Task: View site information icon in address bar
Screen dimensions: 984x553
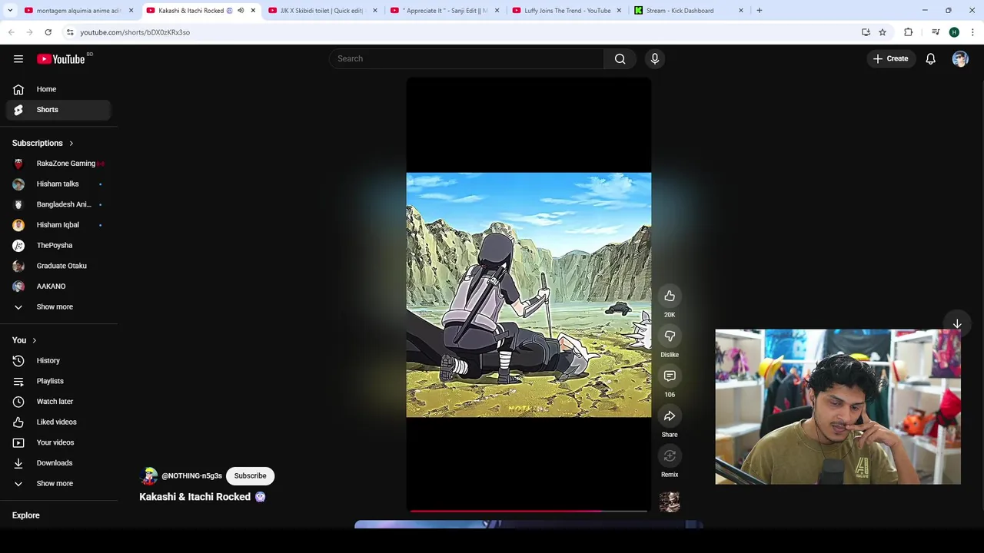Action: pyautogui.click(x=70, y=32)
